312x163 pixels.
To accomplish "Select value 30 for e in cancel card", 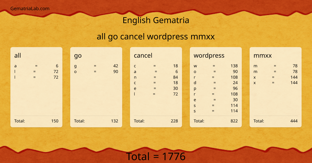I will (x=175, y=88).
